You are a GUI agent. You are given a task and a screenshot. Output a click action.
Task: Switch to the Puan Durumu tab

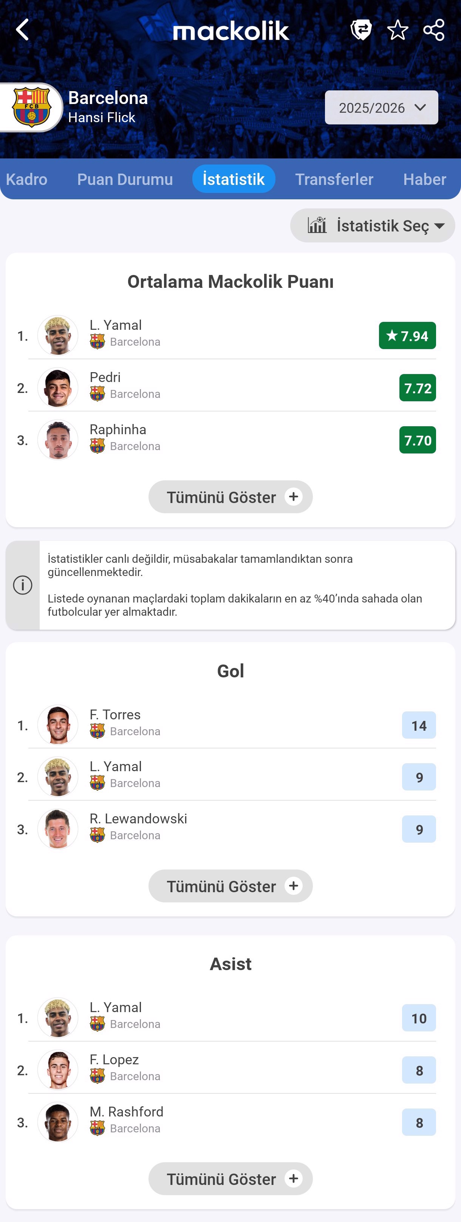125,179
